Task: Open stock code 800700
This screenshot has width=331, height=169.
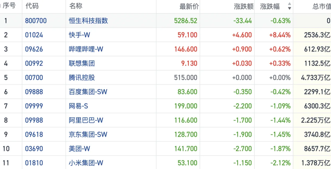Action: pos(36,21)
